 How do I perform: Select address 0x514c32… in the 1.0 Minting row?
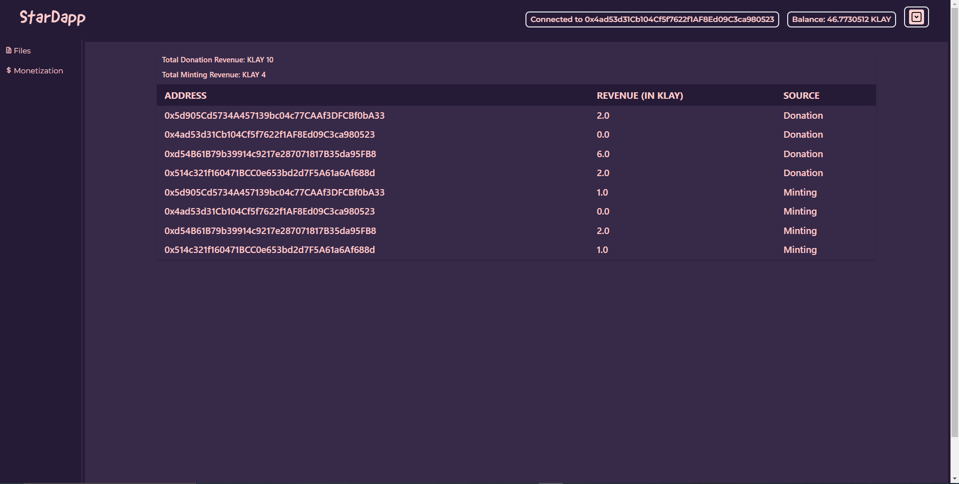point(269,250)
